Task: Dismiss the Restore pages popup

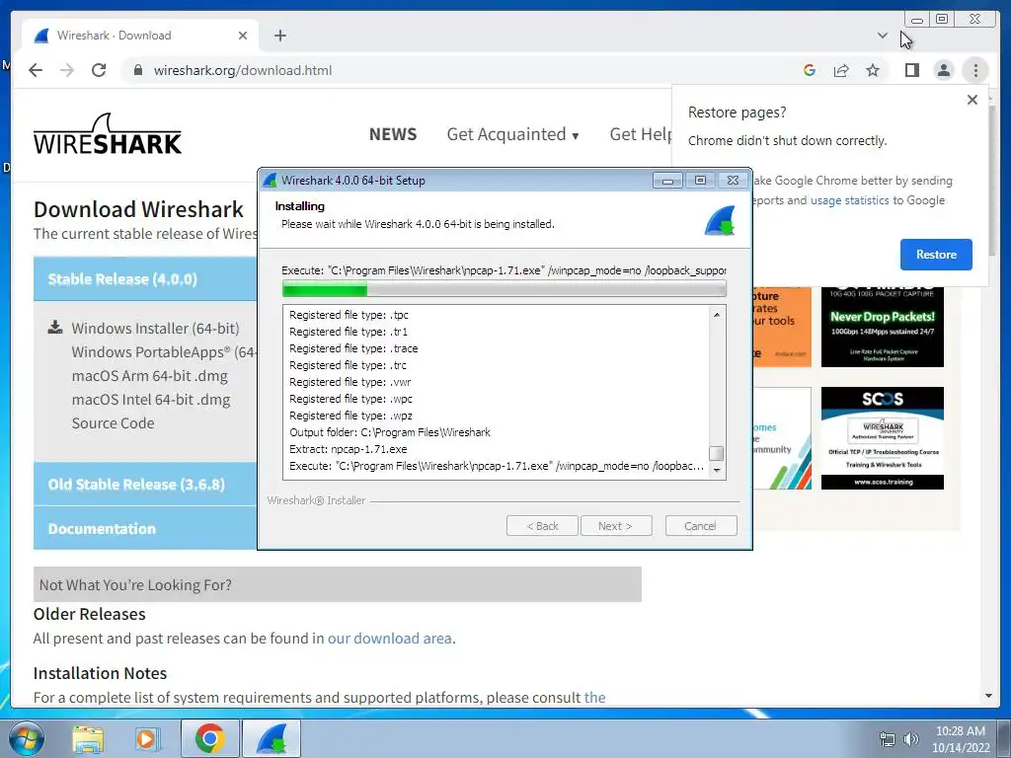Action: click(x=972, y=100)
